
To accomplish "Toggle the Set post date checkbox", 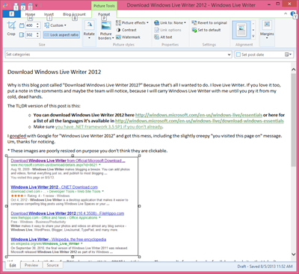I will click(x=238, y=55).
